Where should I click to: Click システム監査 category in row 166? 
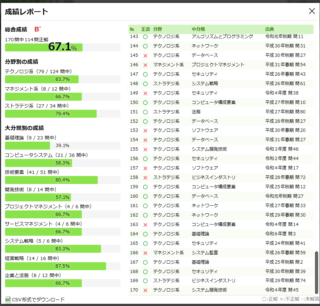[205, 252]
